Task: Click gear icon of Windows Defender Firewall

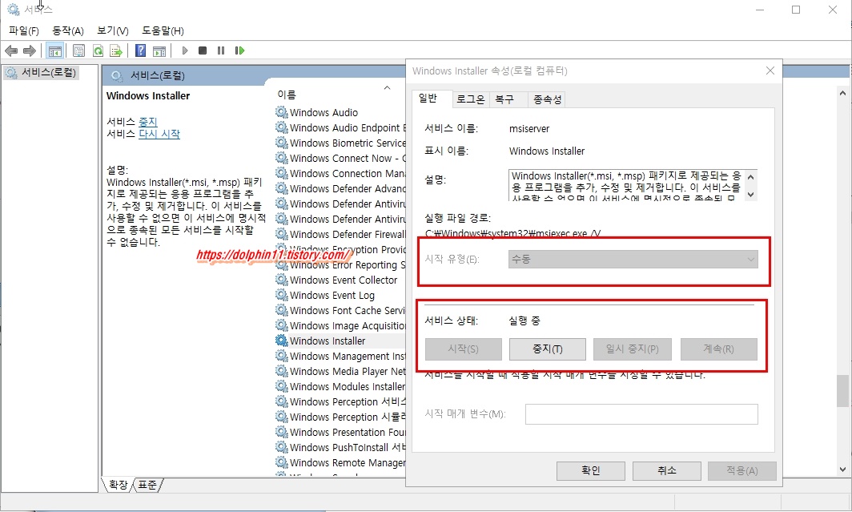Action: 282,234
